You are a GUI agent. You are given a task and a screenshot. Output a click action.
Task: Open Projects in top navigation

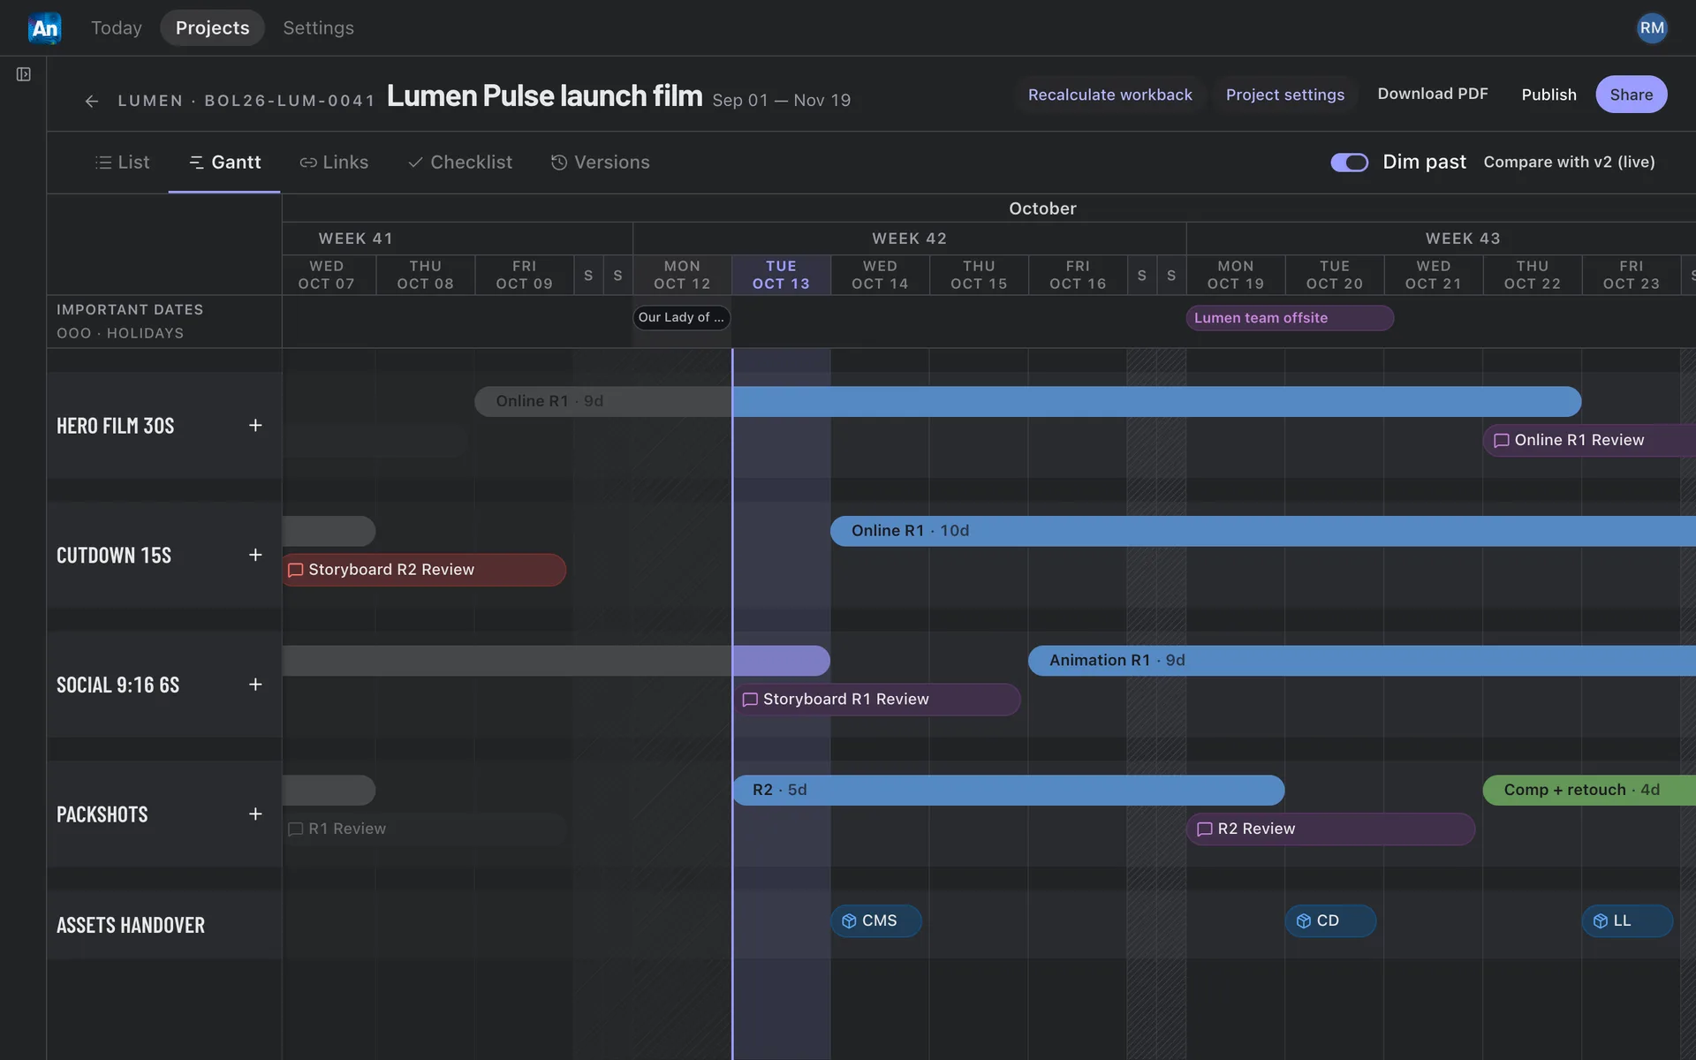tap(212, 28)
